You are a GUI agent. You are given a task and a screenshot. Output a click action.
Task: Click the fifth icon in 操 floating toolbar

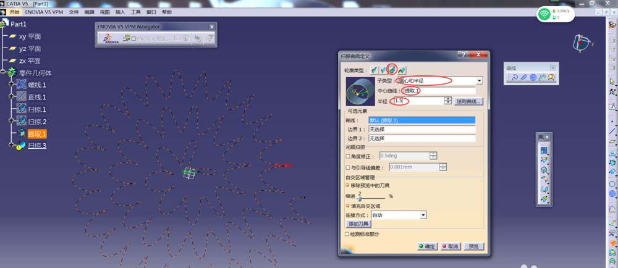coord(544,190)
